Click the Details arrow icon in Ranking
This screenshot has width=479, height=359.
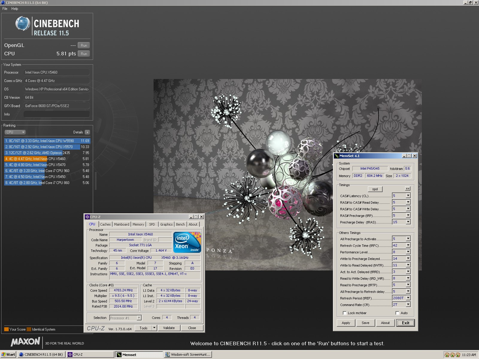[87, 132]
